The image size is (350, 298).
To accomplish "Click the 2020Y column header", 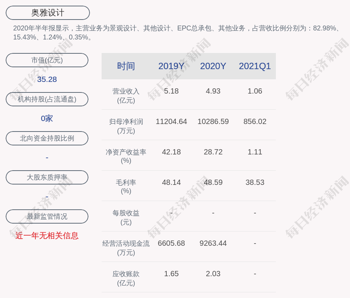I will (213, 66).
